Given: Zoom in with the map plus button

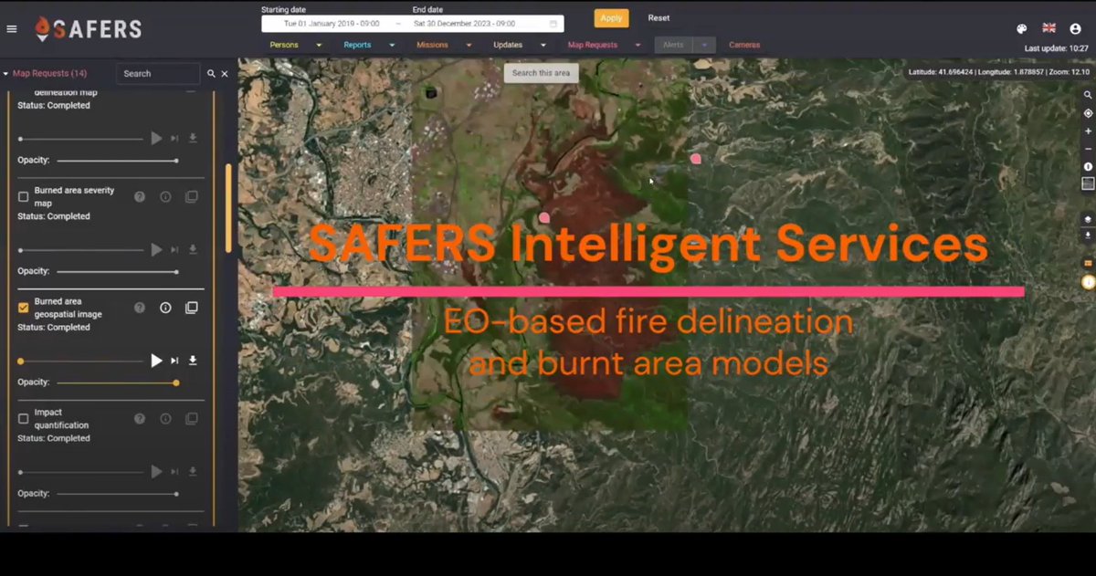Looking at the screenshot, I should (1088, 131).
